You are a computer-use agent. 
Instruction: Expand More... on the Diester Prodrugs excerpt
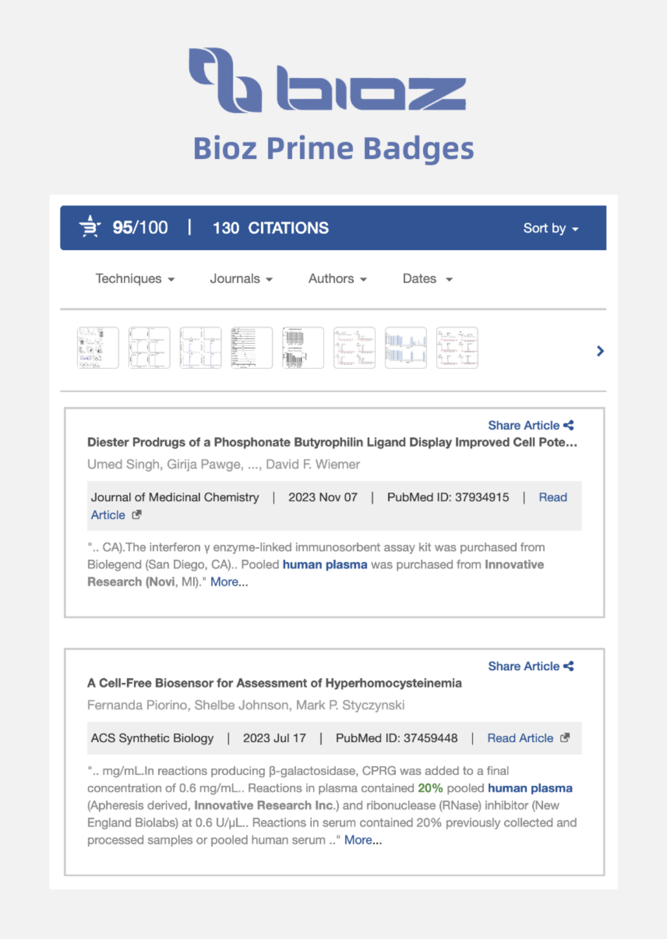point(229,582)
